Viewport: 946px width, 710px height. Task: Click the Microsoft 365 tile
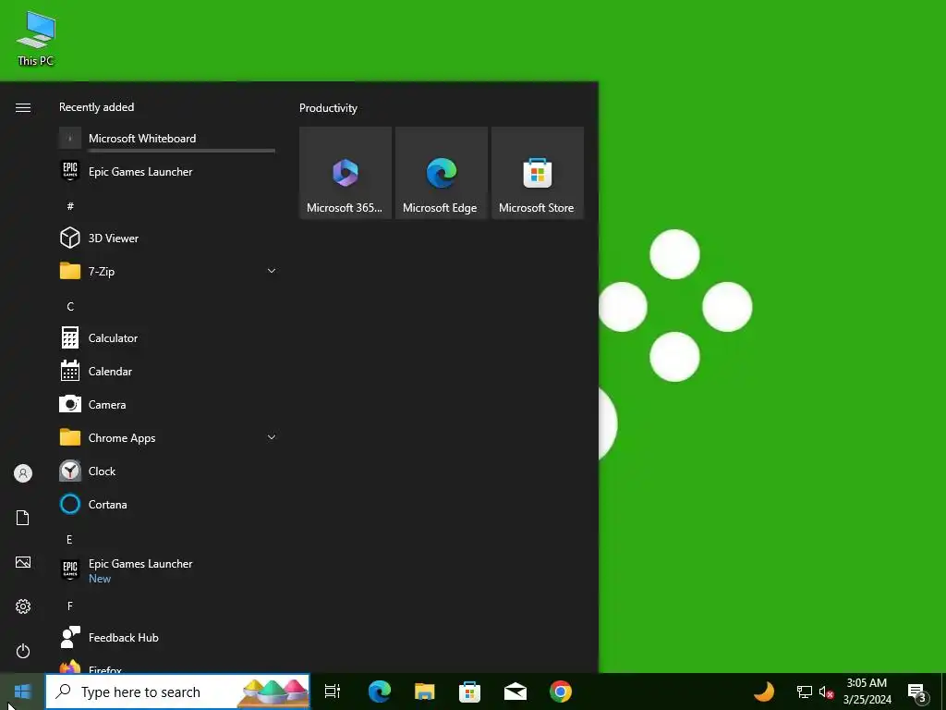point(346,173)
